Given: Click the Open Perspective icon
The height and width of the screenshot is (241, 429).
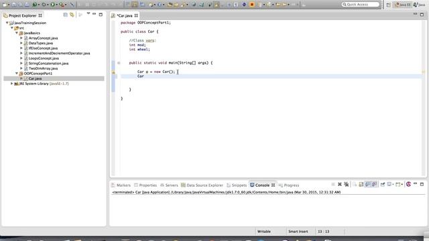Looking at the screenshot, I should (389, 5).
